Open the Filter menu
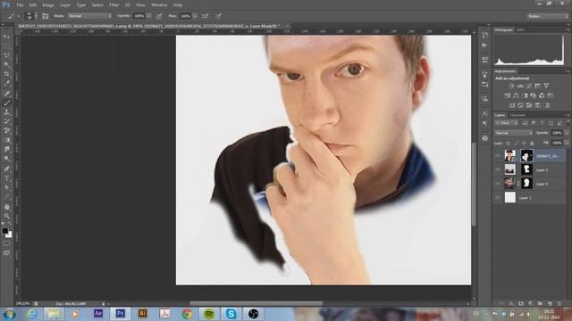 [x=114, y=5]
